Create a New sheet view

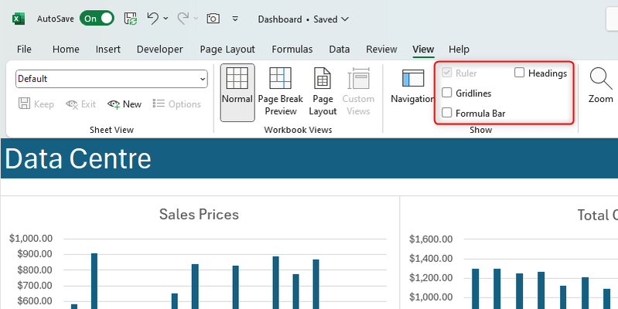tap(125, 104)
